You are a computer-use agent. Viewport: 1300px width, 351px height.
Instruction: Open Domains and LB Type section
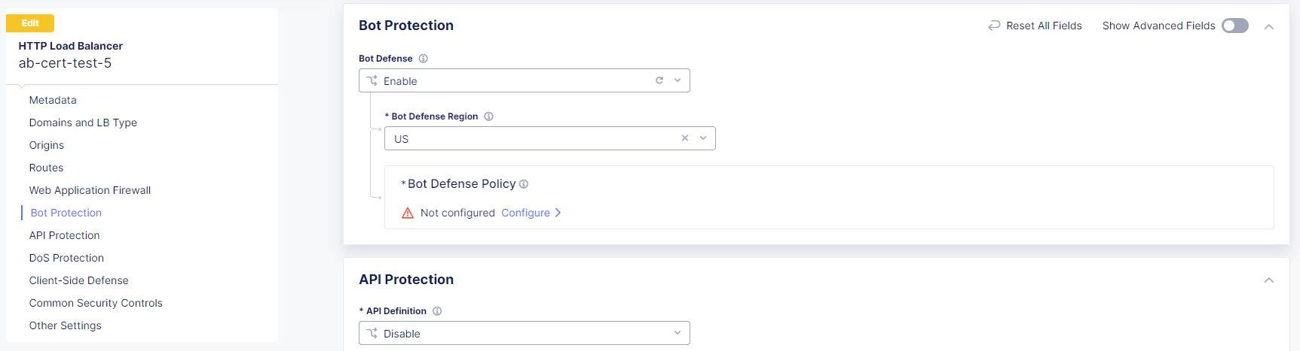click(83, 123)
